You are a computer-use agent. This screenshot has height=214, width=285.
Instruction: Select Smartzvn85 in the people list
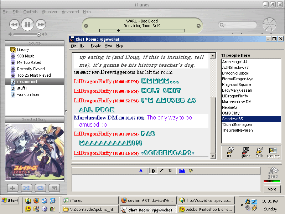[x=251, y=119]
